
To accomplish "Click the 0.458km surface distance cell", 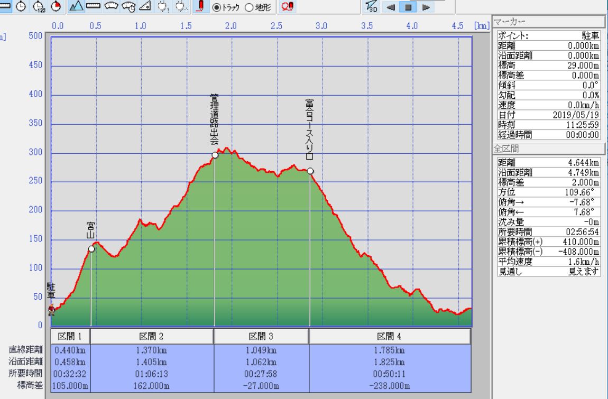I will 70,362.
